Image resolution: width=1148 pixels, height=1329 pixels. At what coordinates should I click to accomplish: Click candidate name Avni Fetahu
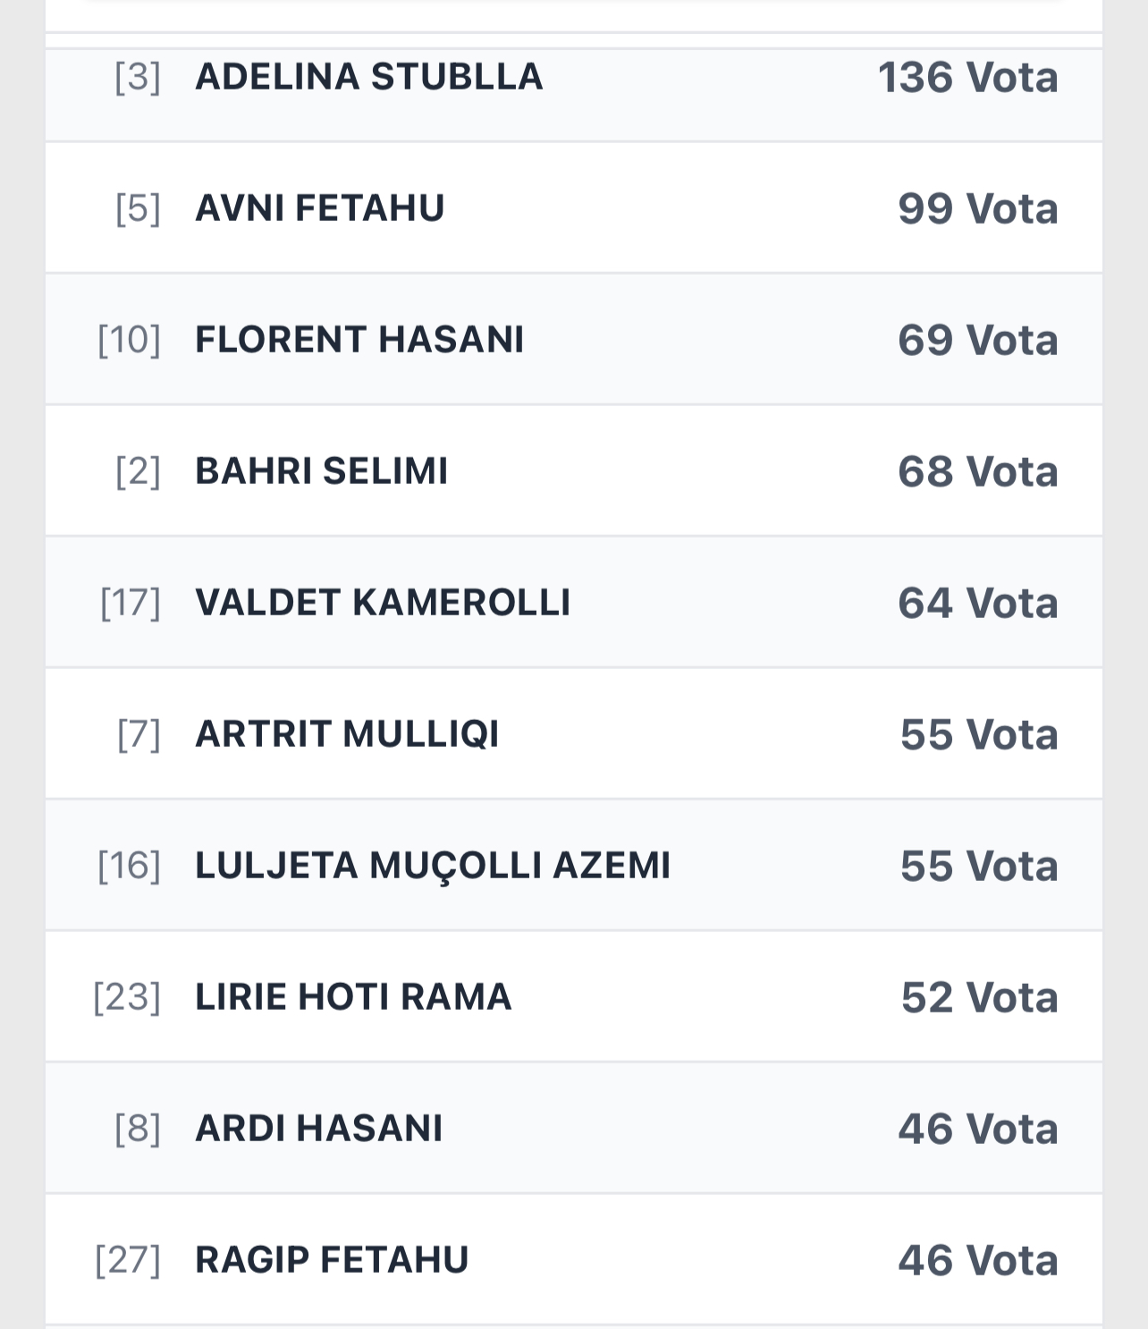(x=319, y=208)
